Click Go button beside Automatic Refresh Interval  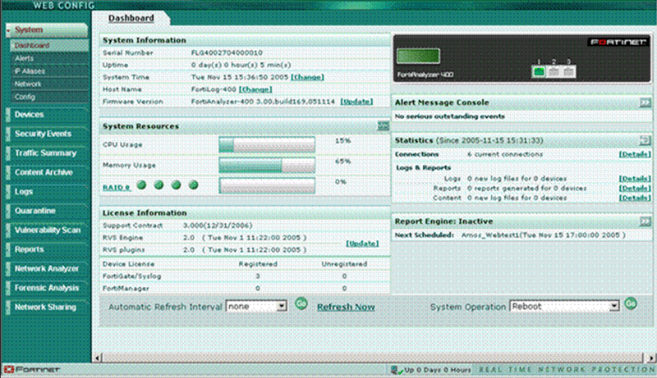(x=301, y=303)
